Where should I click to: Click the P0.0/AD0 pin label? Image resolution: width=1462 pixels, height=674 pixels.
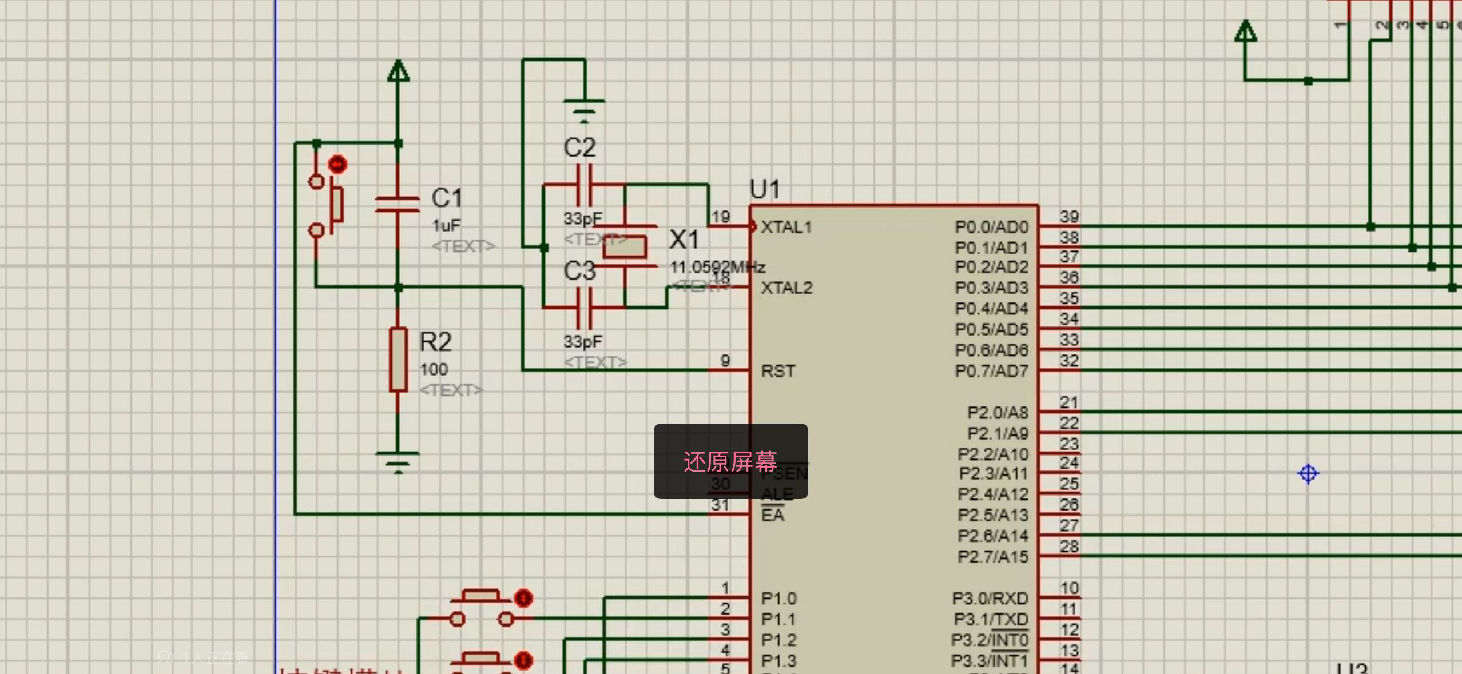click(x=991, y=227)
